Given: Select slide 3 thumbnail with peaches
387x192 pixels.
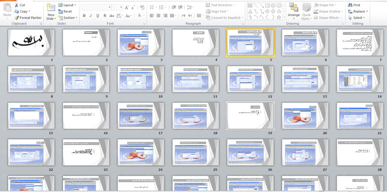Looking at the screenshot, I should pyautogui.click(x=141, y=43).
